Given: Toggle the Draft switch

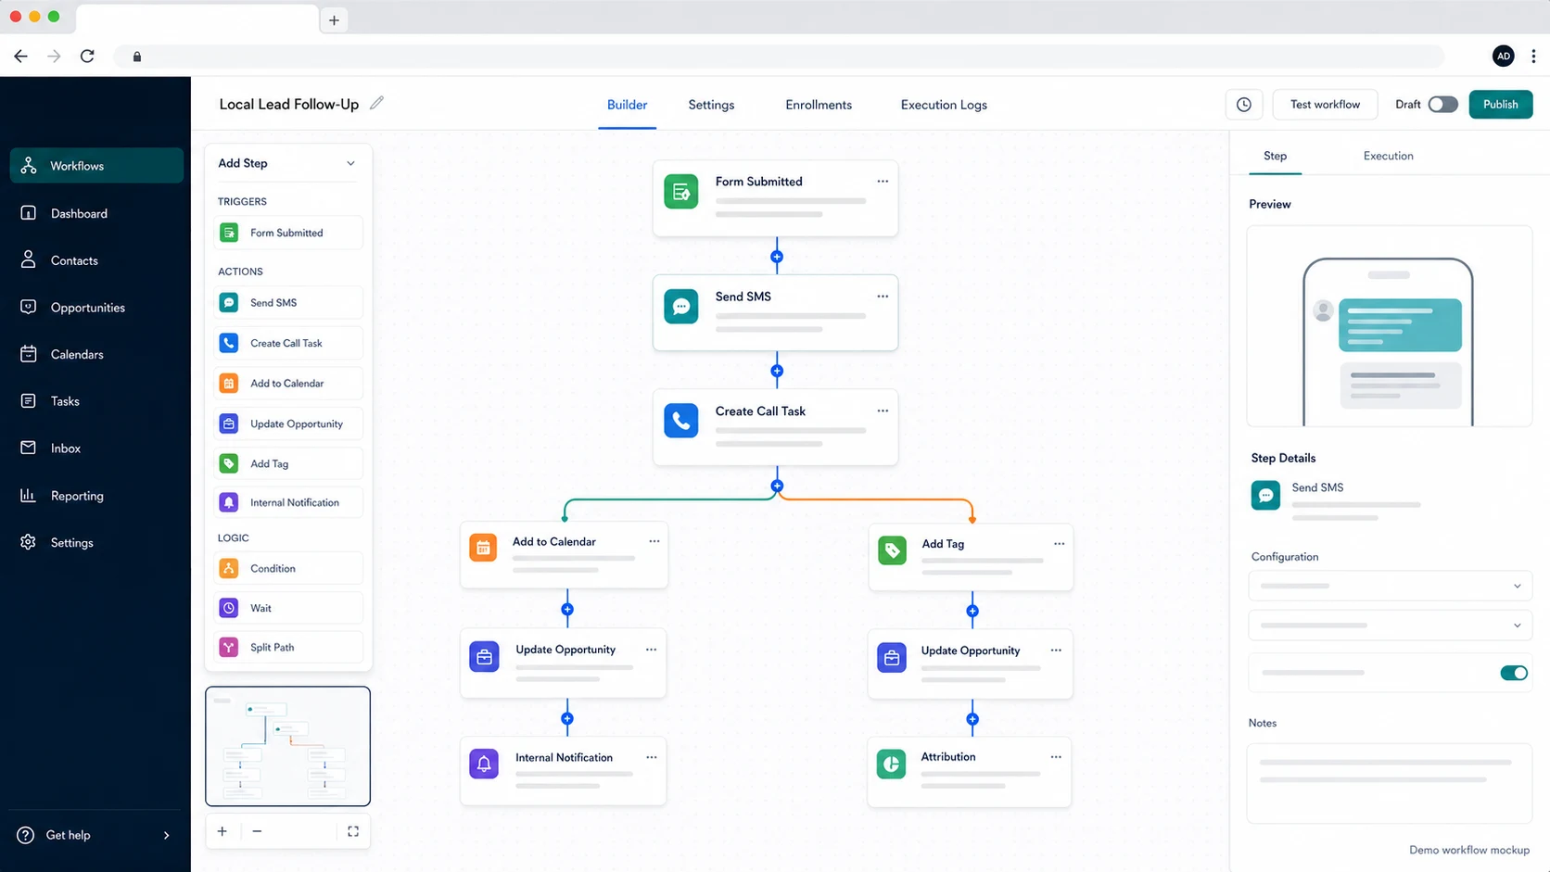Looking at the screenshot, I should click(1442, 105).
